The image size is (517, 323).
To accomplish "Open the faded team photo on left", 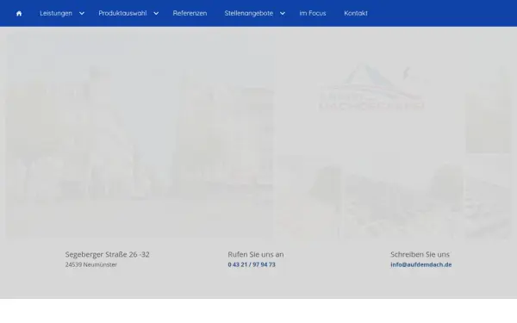I will [140, 135].
